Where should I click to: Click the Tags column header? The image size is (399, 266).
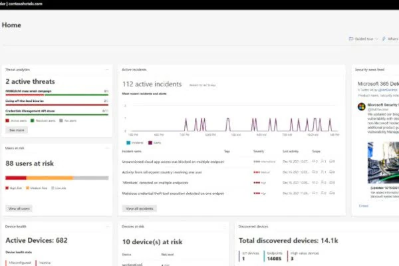click(227, 151)
